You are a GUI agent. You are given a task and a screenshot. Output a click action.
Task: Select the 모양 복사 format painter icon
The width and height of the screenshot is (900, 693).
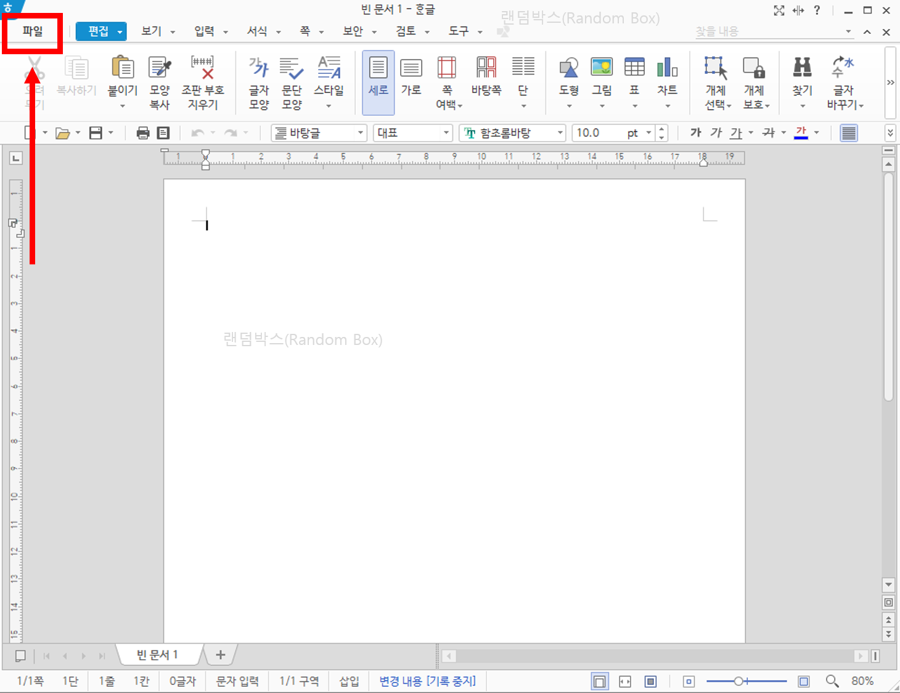pos(160,68)
